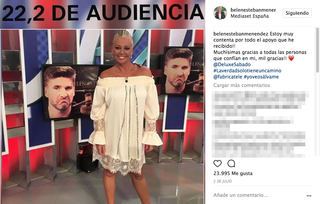Image resolution: width=320 pixels, height=204 pixels.
Task: Expand Cargar más comentarios
Action: point(242,85)
